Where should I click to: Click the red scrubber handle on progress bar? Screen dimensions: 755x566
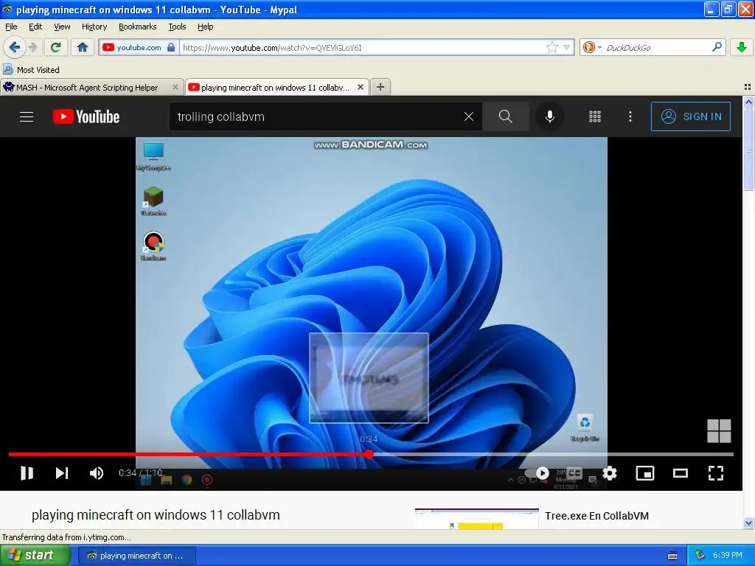369,454
